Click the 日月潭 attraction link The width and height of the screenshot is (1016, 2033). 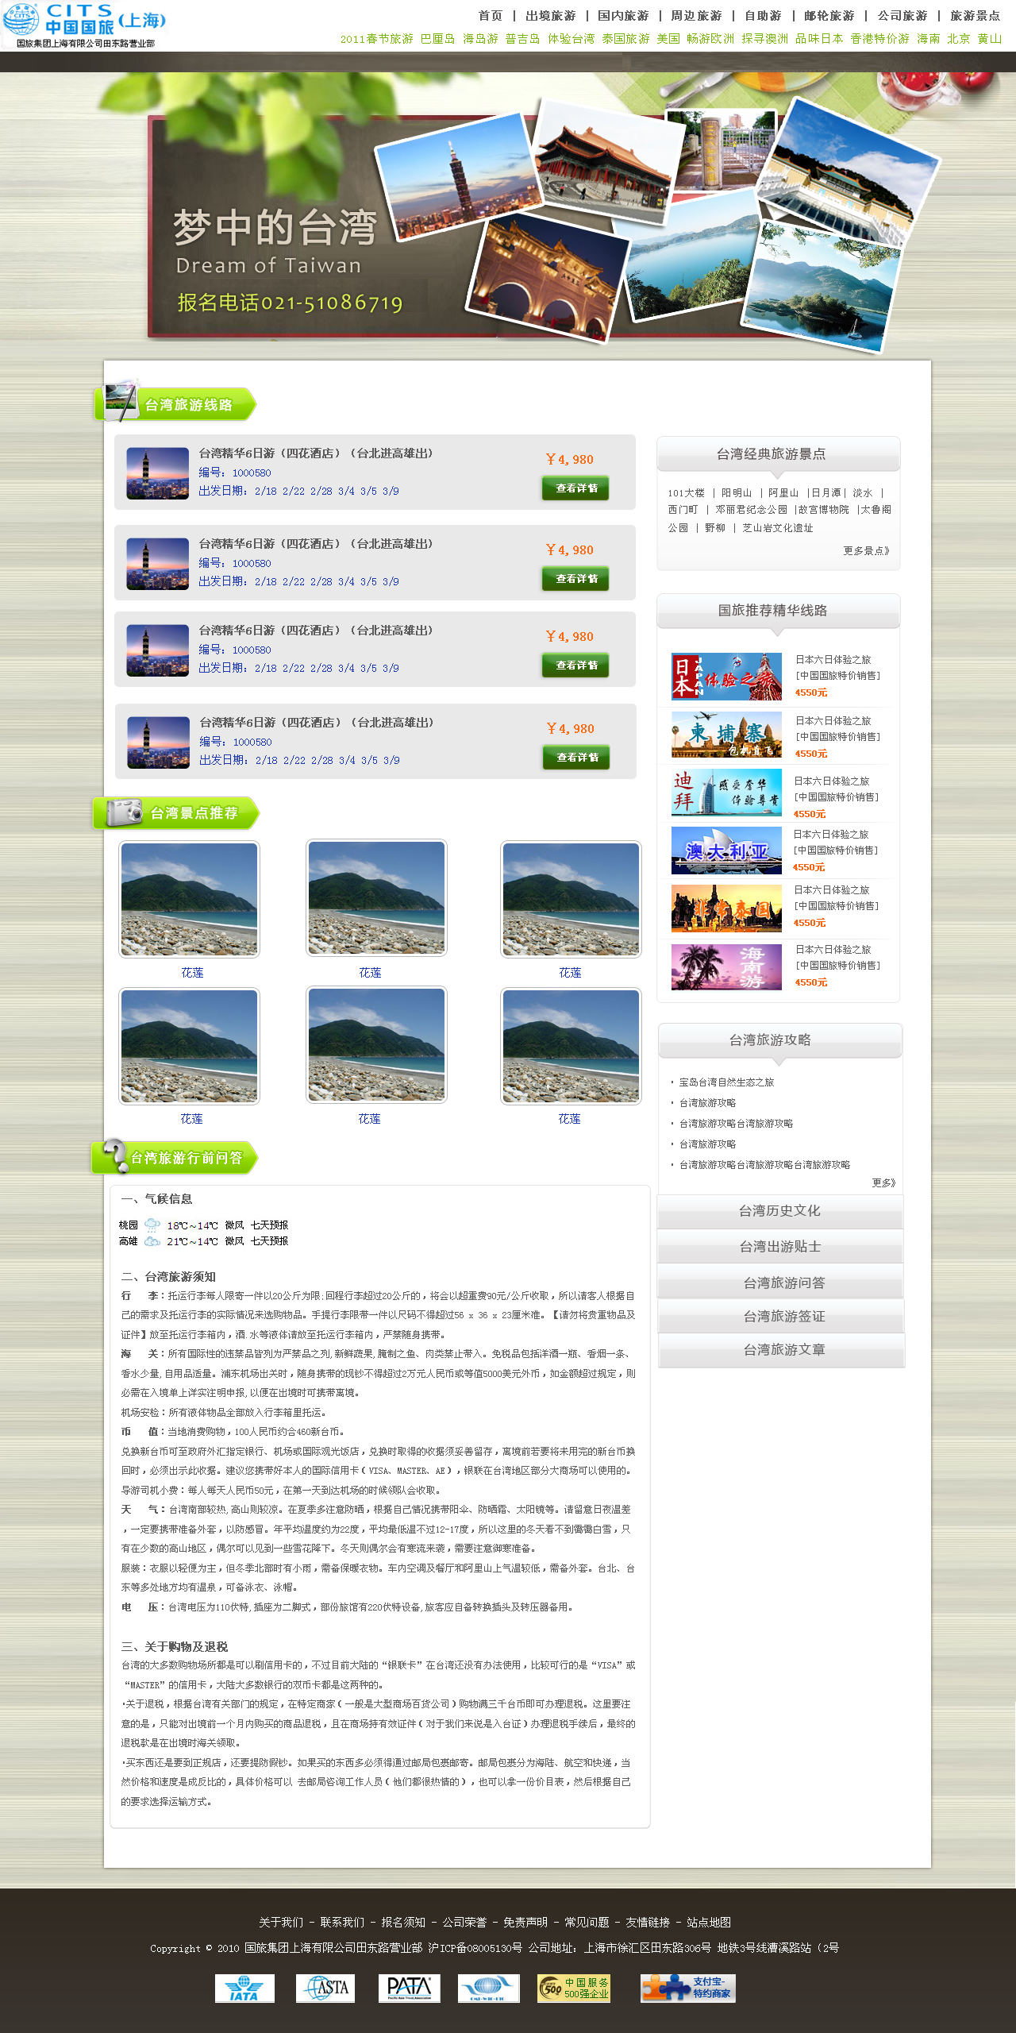(825, 493)
